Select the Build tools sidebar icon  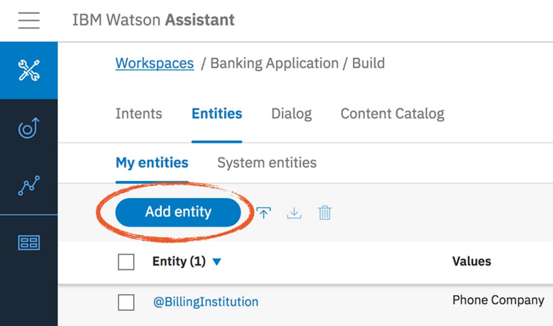(x=29, y=71)
